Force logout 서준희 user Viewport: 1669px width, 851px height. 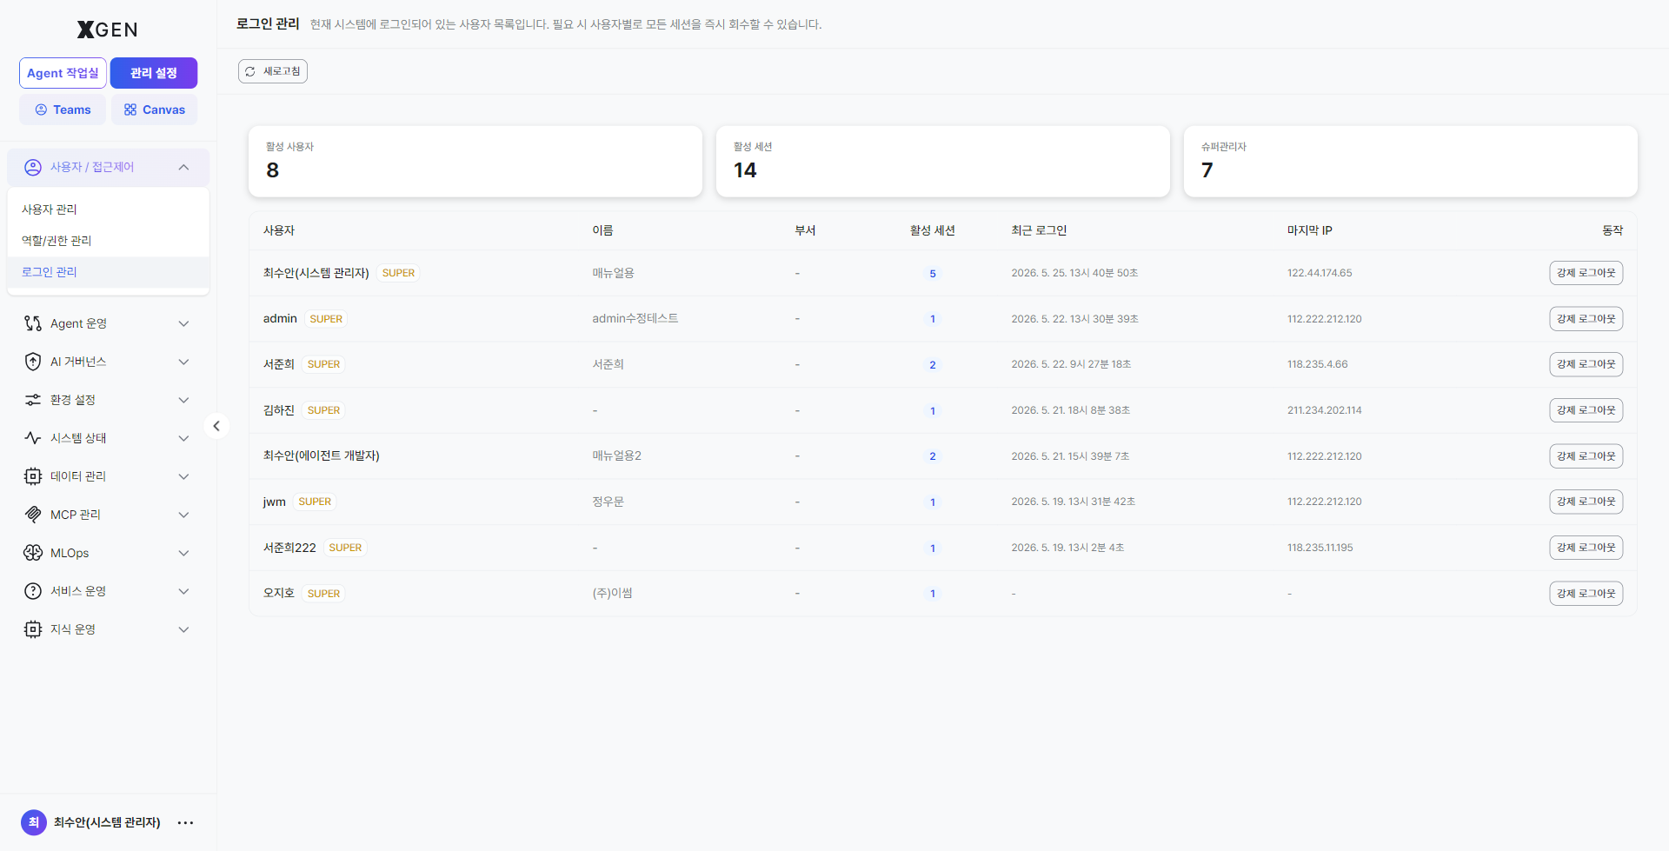click(x=1586, y=364)
